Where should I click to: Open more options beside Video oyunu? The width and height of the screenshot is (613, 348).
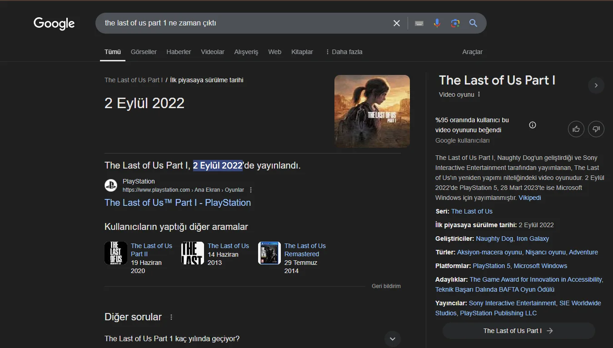479,94
